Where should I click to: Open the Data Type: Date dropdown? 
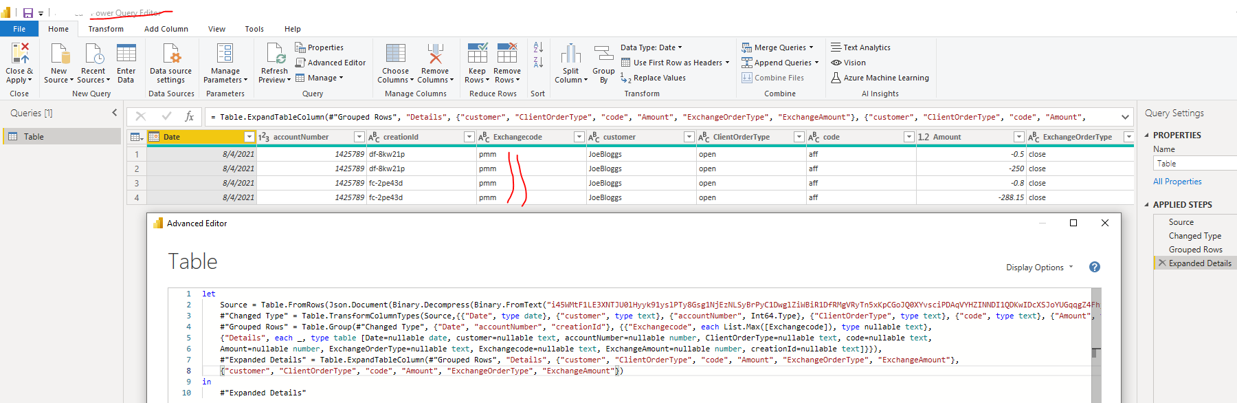point(651,47)
